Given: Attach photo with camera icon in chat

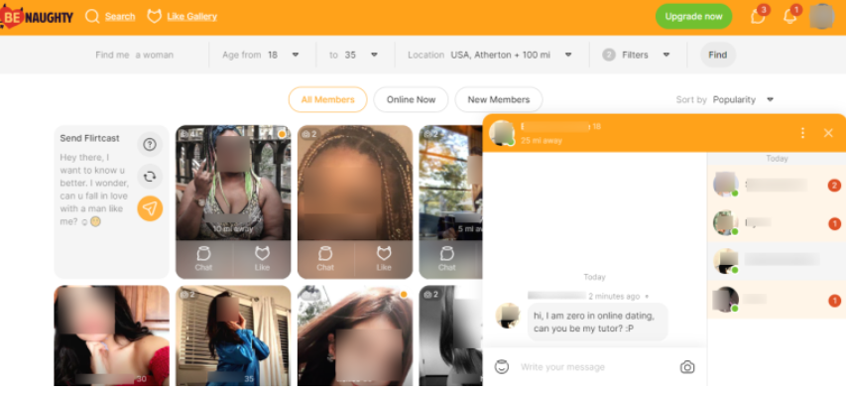Looking at the screenshot, I should pos(687,367).
